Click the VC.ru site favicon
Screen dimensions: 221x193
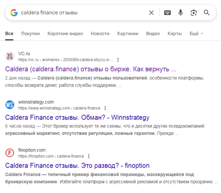click(10, 56)
